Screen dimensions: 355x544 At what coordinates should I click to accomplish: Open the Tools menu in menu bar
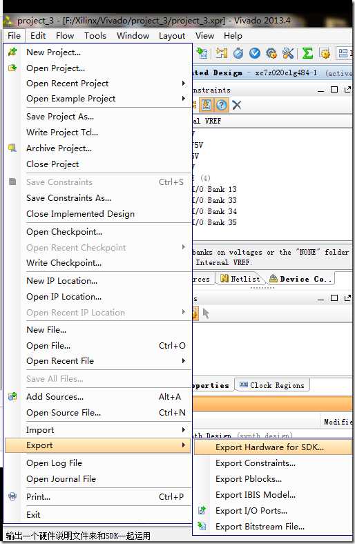pos(95,36)
